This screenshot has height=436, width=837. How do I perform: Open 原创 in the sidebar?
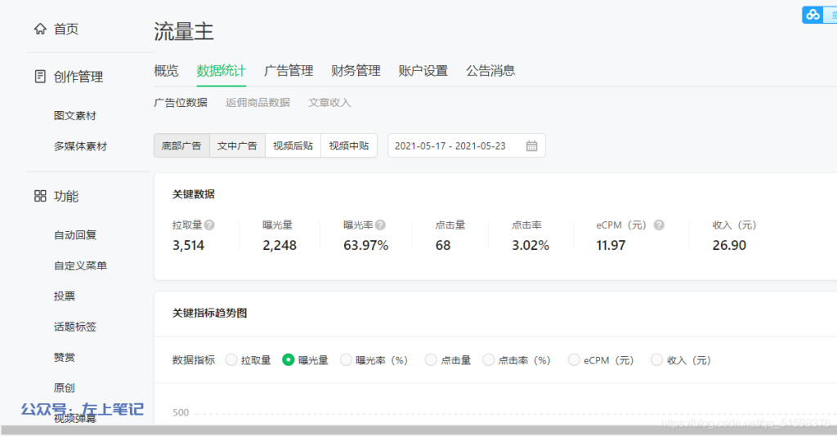[64, 388]
